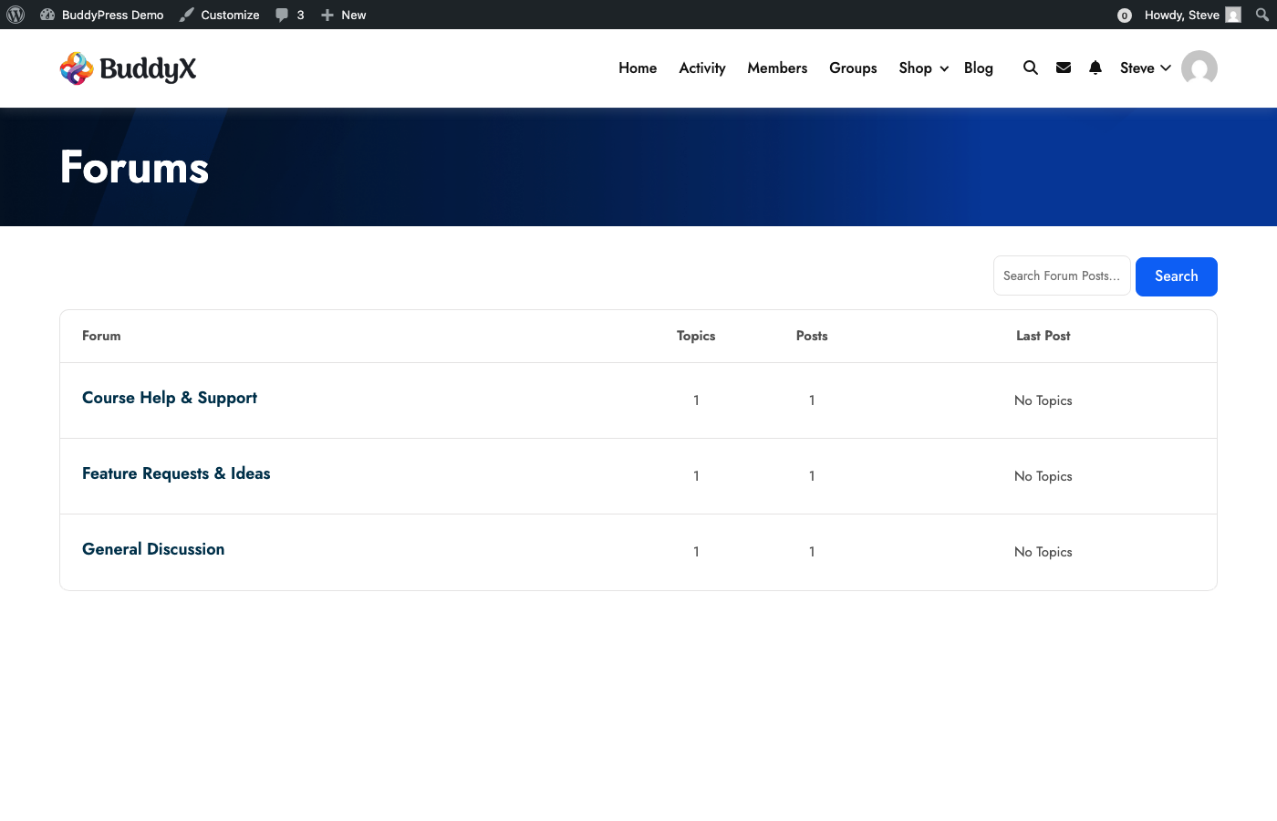Screen dimensions: 1277x821
Task: Open the Course Help & Support forum
Action: 170,398
